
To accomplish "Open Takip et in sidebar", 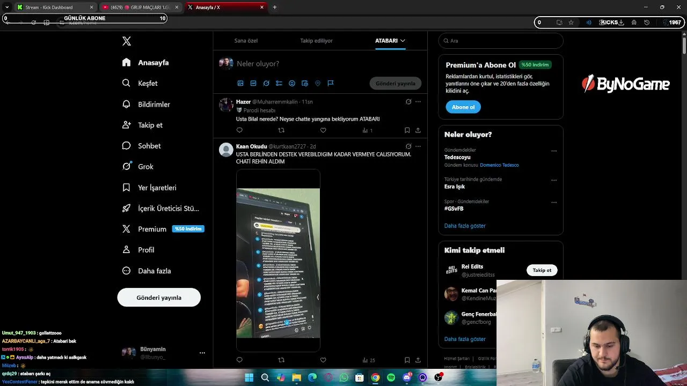I will click(142, 125).
